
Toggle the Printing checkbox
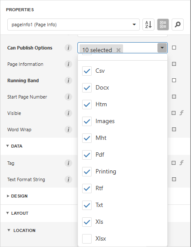[x=87, y=172]
